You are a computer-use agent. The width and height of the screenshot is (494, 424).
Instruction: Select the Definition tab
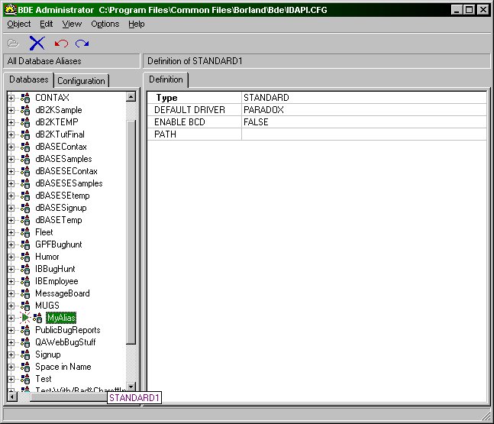tap(166, 79)
